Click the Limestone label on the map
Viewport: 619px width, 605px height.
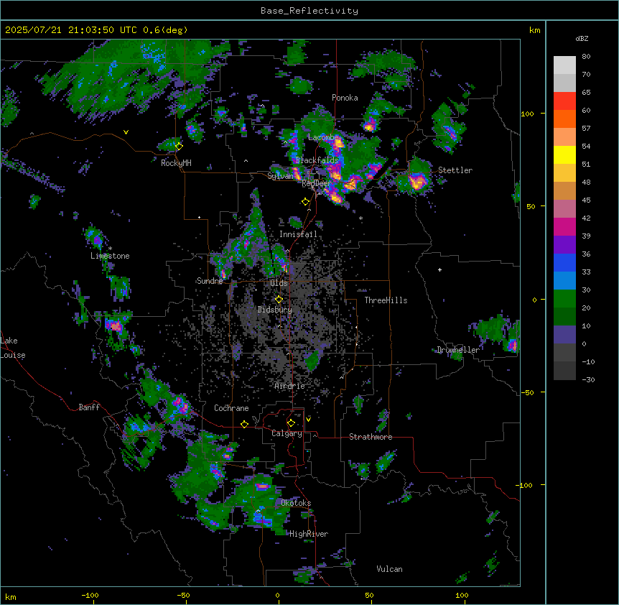click(x=110, y=256)
